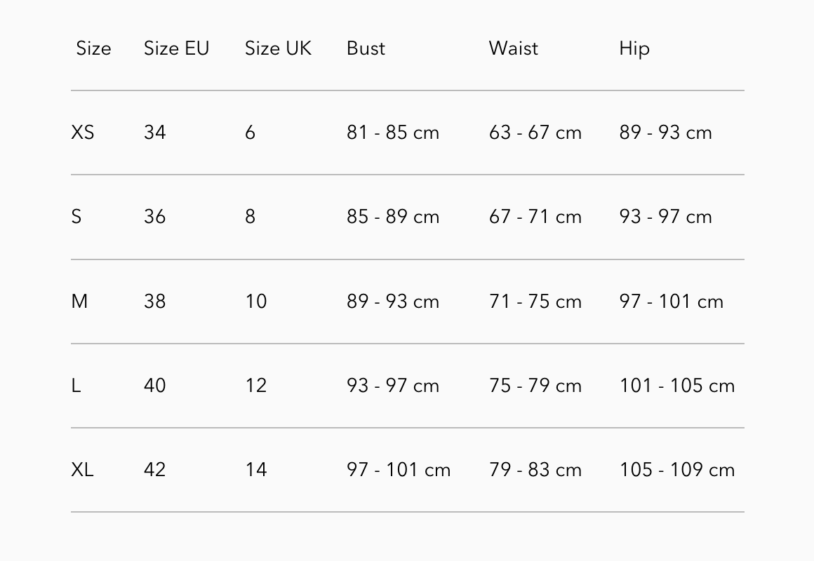The height and width of the screenshot is (561, 814).
Task: Select the Hip column header
Action: click(634, 48)
